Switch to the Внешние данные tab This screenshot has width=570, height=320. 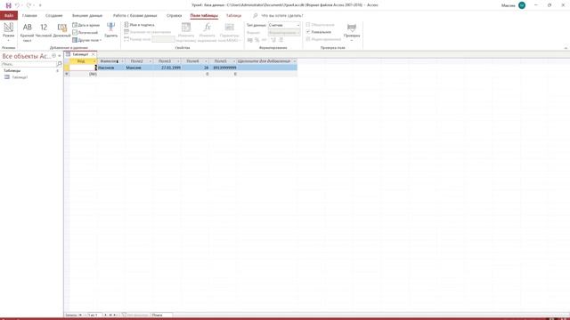point(87,16)
